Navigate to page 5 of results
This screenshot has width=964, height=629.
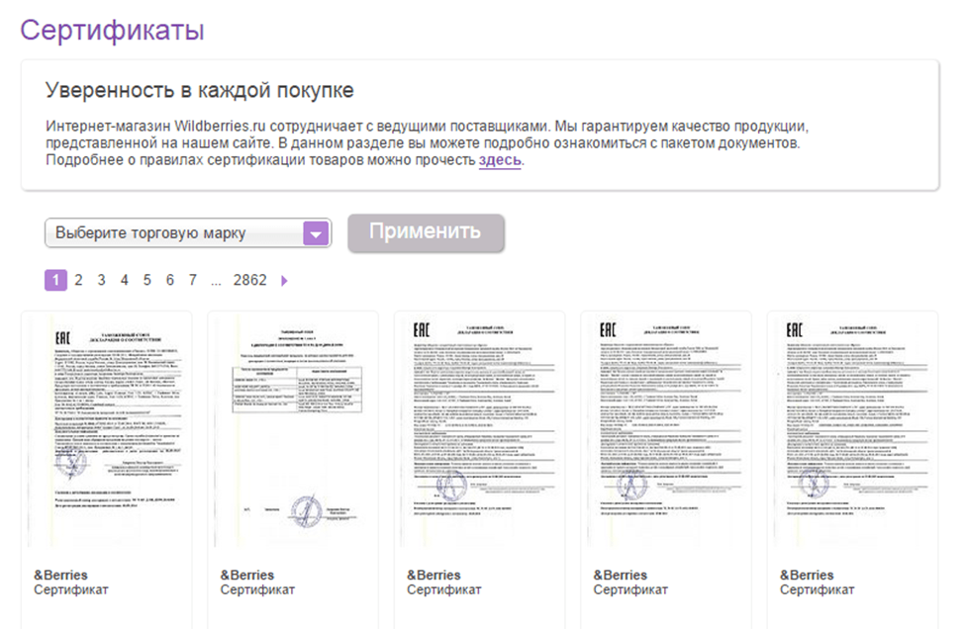[x=146, y=281]
